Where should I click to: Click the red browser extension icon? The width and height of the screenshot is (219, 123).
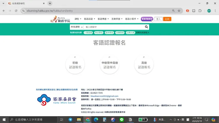(187, 11)
